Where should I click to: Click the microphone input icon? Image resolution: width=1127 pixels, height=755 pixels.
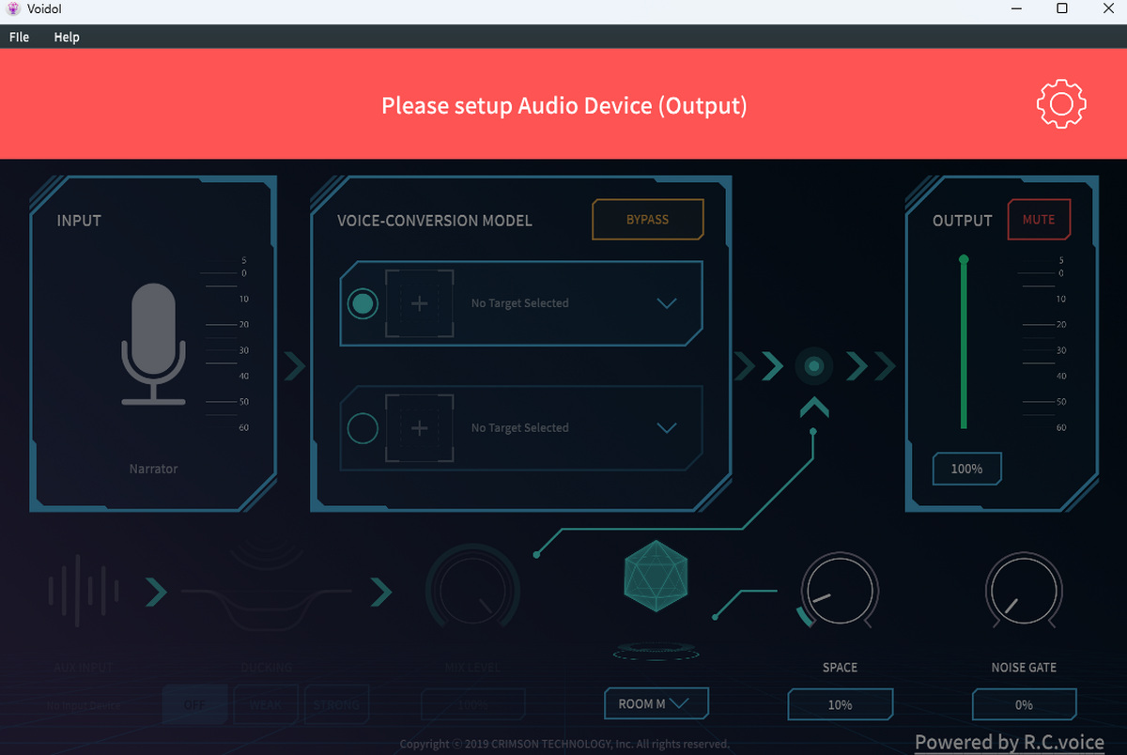click(153, 345)
